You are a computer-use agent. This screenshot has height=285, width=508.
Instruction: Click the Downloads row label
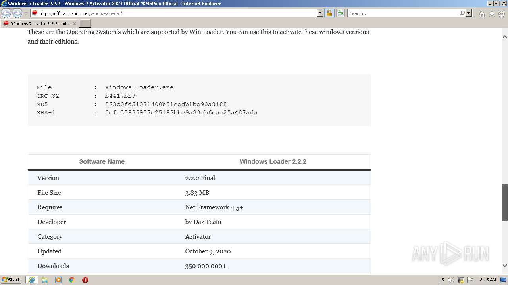pos(53,266)
